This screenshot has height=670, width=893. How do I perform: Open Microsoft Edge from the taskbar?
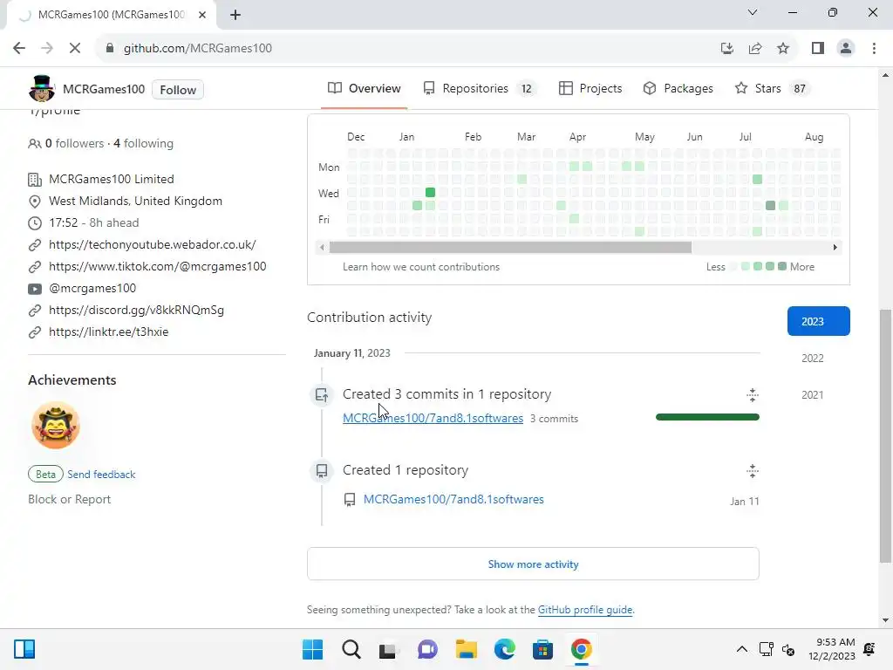coord(505,649)
